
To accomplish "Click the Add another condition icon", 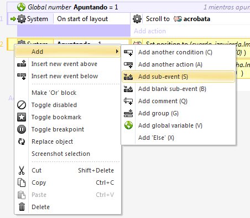I will [128, 53].
